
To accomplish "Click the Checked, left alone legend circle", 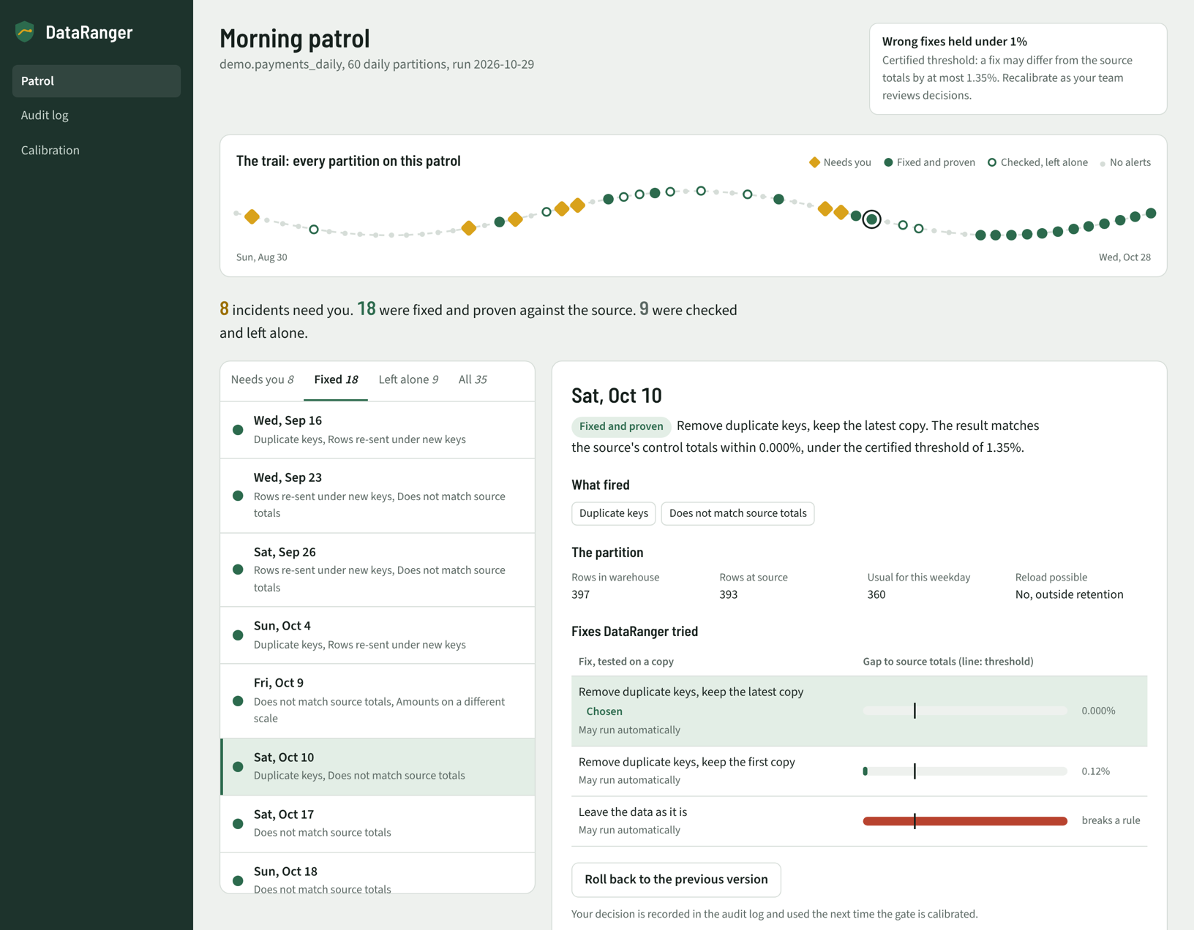I will pyautogui.click(x=992, y=162).
